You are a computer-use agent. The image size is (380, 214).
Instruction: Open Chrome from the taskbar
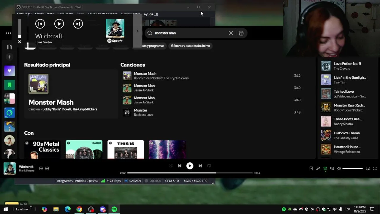point(79,209)
